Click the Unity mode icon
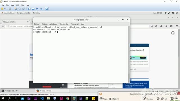The image size is (180, 101). click(41, 9)
